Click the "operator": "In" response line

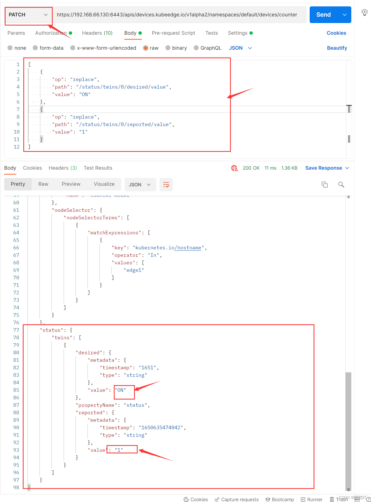pyautogui.click(x=137, y=255)
